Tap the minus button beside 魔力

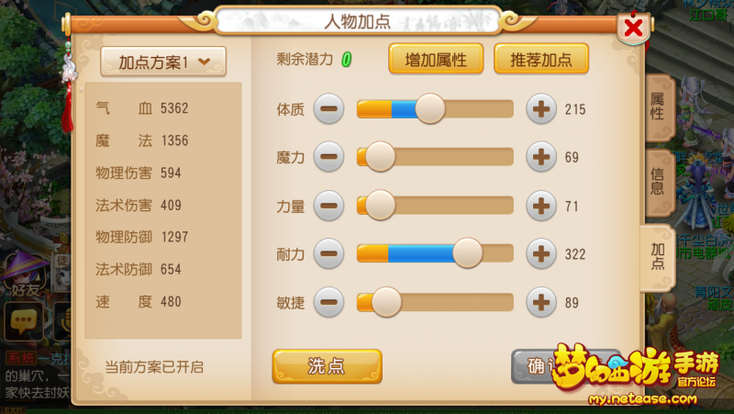click(328, 156)
